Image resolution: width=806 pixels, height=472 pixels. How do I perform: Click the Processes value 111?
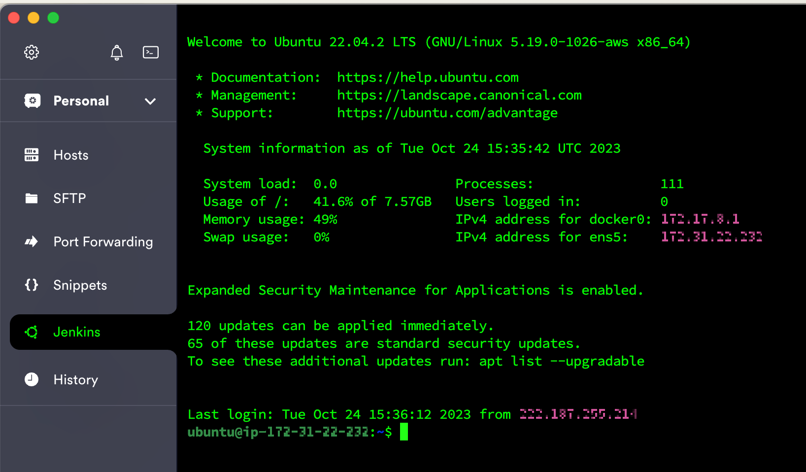point(672,184)
